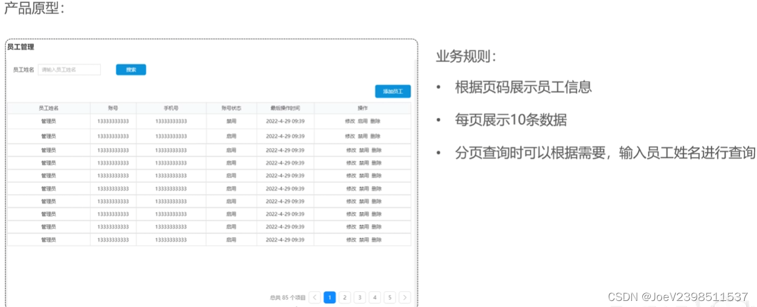757x307 pixels.
Task: Click the 手机号 column header
Action: (171, 108)
